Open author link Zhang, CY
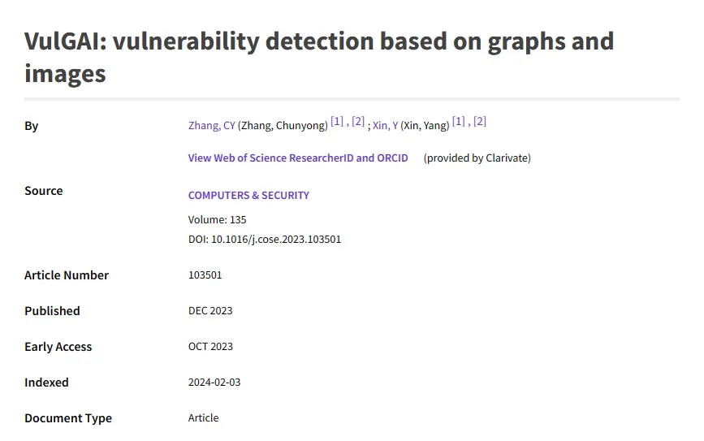This screenshot has height=441, width=704. click(211, 126)
